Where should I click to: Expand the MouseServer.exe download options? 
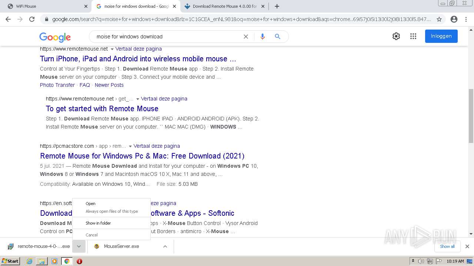[165, 246]
